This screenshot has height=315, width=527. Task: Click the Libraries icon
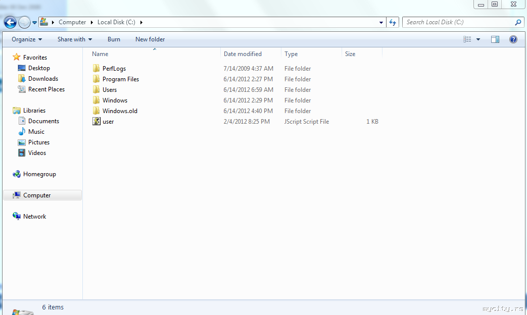(17, 110)
